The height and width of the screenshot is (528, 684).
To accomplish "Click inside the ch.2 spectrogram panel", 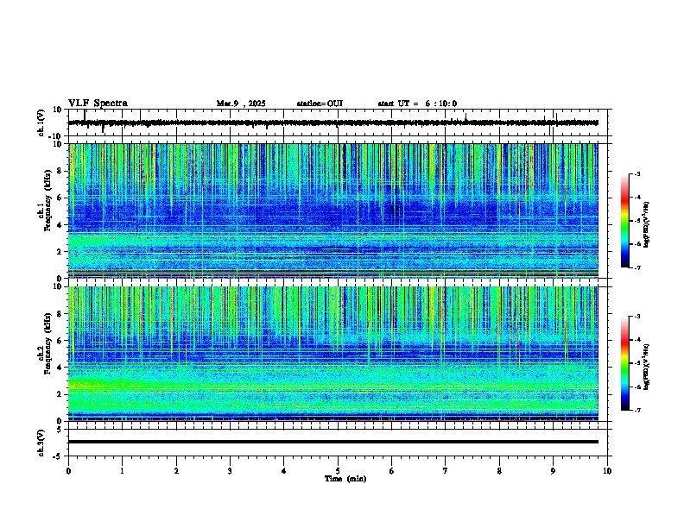I will [x=333, y=354].
